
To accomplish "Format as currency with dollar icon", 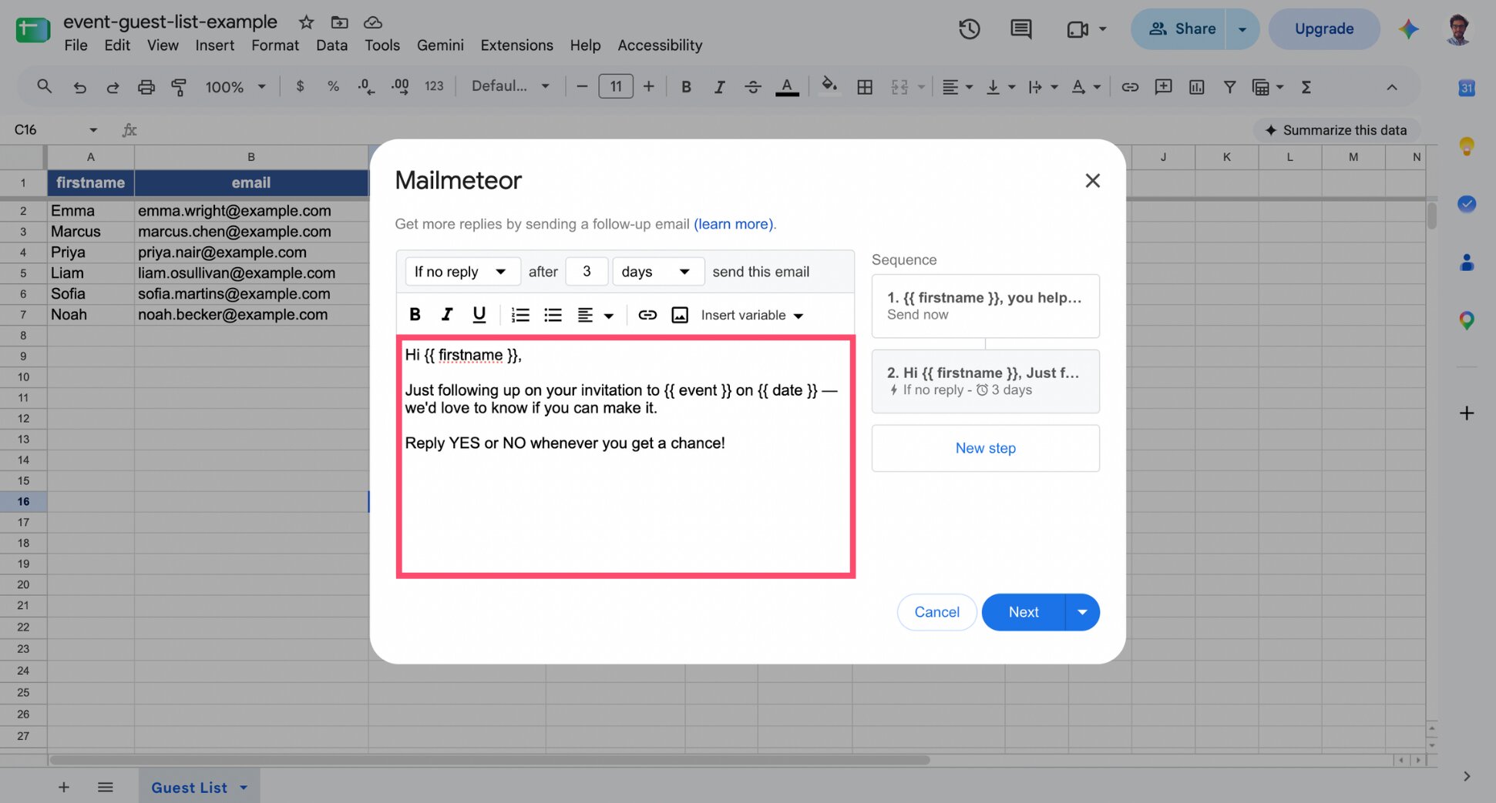I will [x=300, y=86].
